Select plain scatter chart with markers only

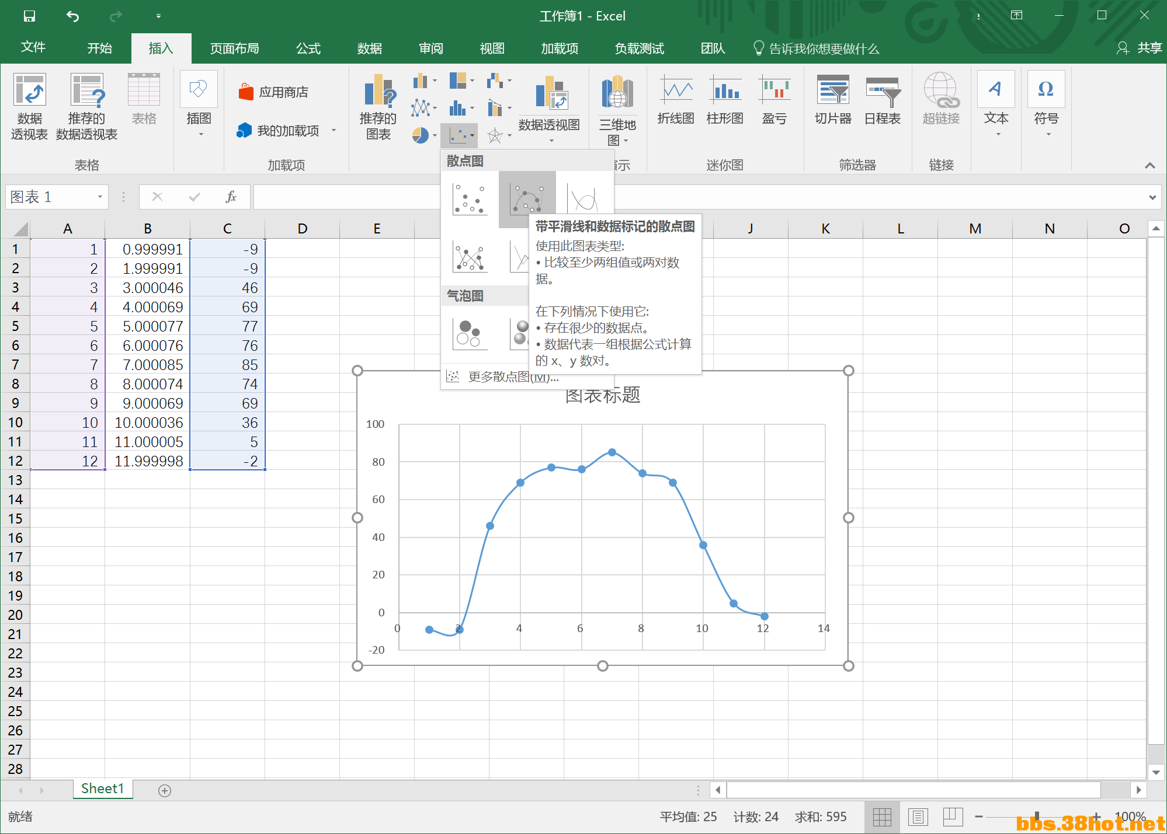tap(470, 199)
